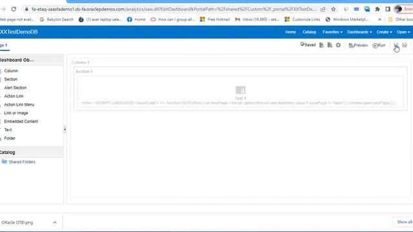
Task: Click the Saved status indicator
Action: coord(308,44)
